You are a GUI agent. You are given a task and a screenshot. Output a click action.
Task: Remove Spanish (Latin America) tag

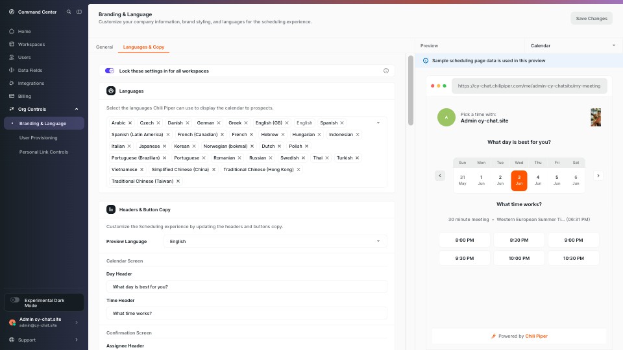coord(168,135)
